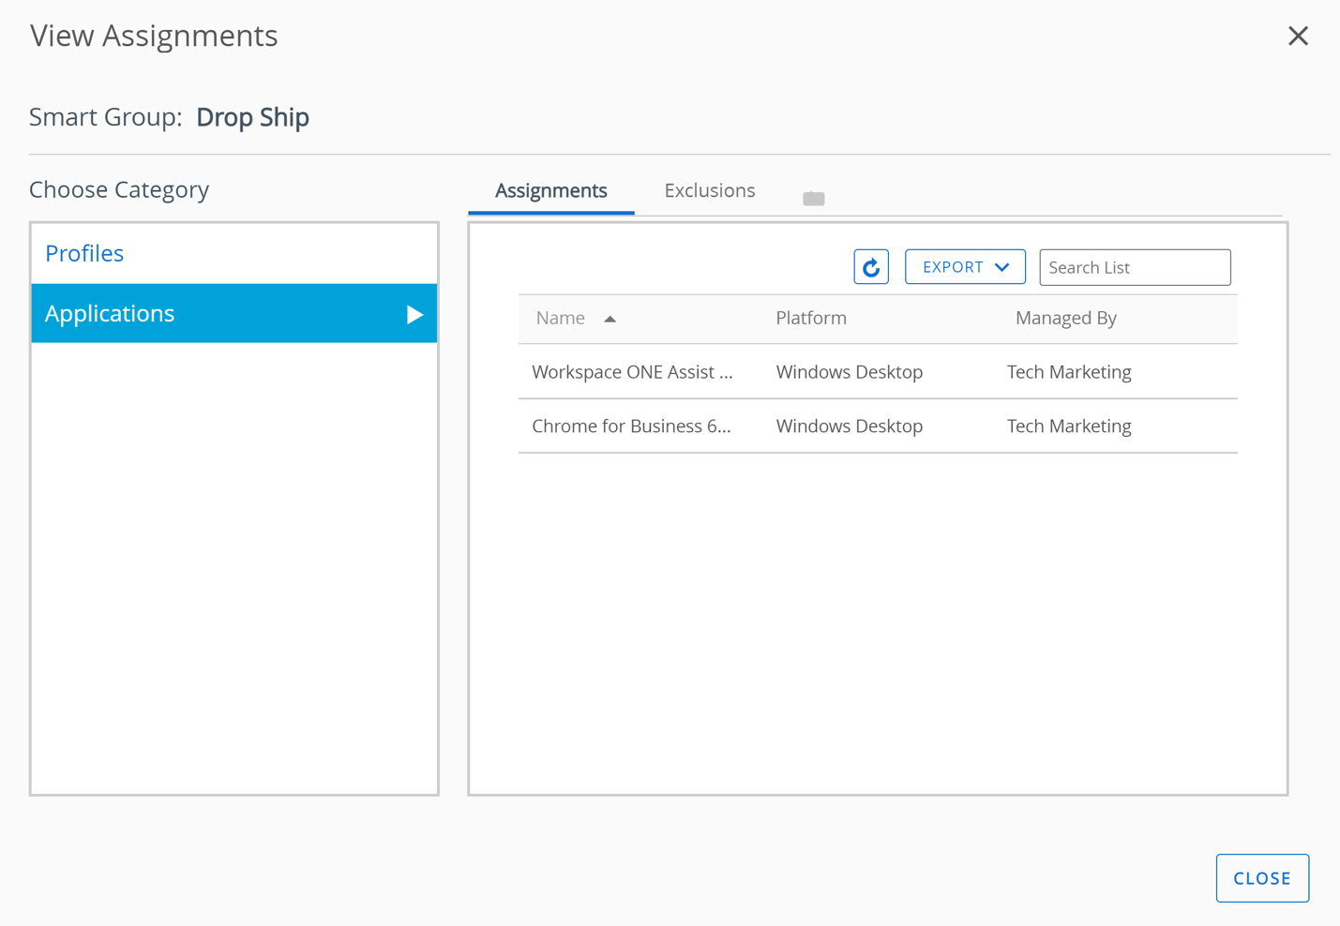Open the folder icon next to Exclusions tab
The width and height of the screenshot is (1340, 926).
pyautogui.click(x=813, y=198)
